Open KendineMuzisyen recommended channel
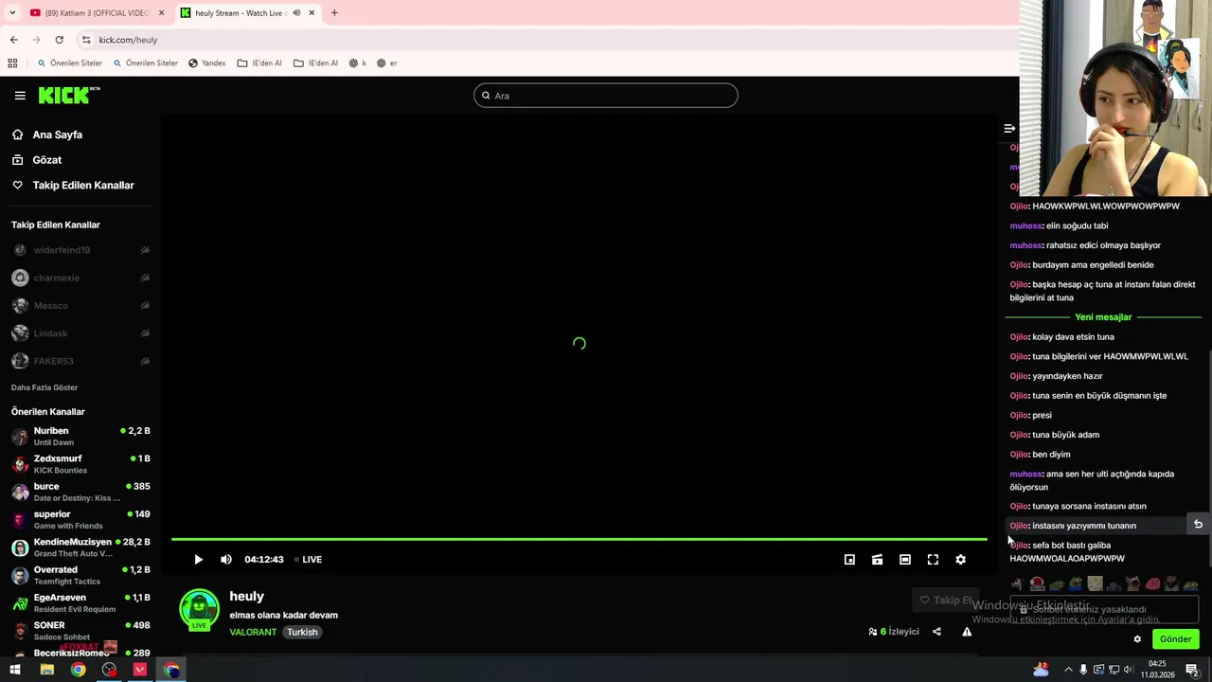Viewport: 1212px width, 682px height. pyautogui.click(x=80, y=547)
